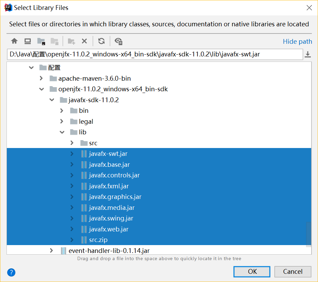Collapse the javafx-sdk-11.0.2 folder
Image resolution: width=318 pixels, height=282 pixels.
click(52, 100)
